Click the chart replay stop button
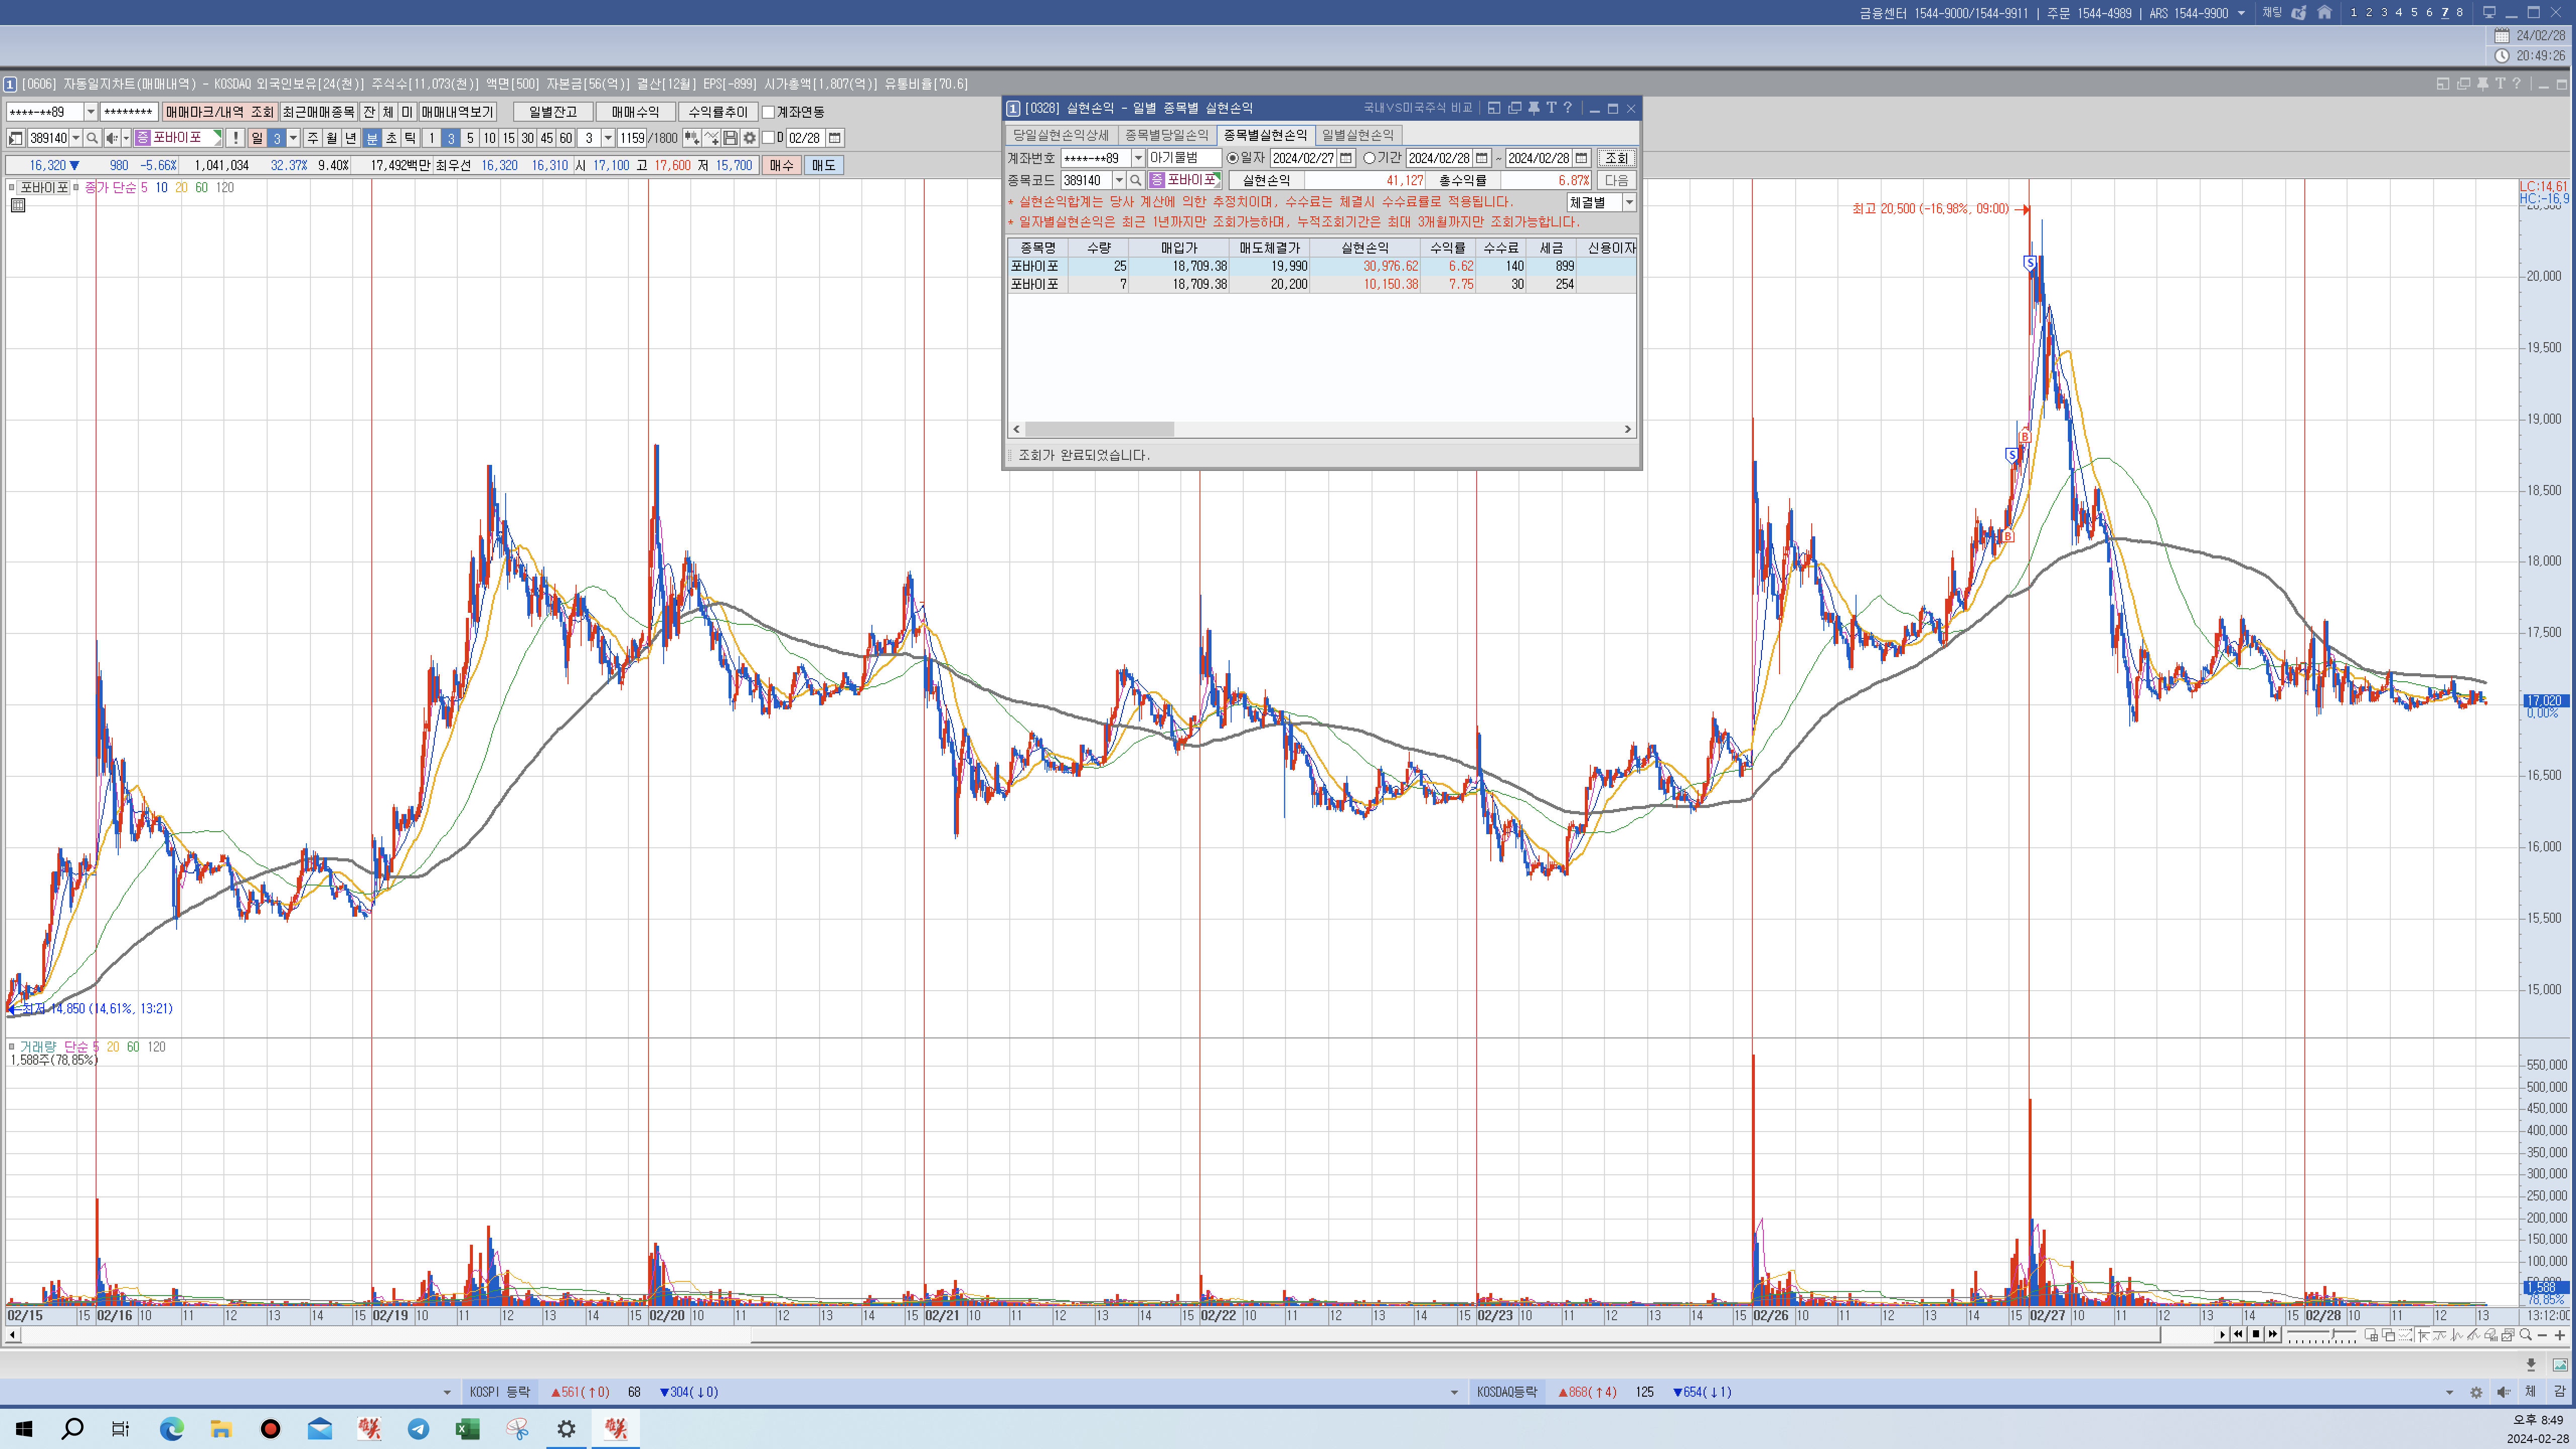2576x1449 pixels. tap(2256, 1335)
